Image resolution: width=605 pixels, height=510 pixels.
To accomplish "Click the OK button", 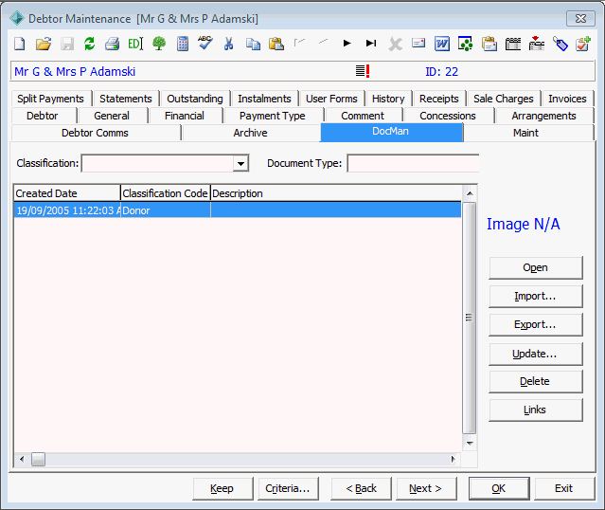I will click(499, 488).
